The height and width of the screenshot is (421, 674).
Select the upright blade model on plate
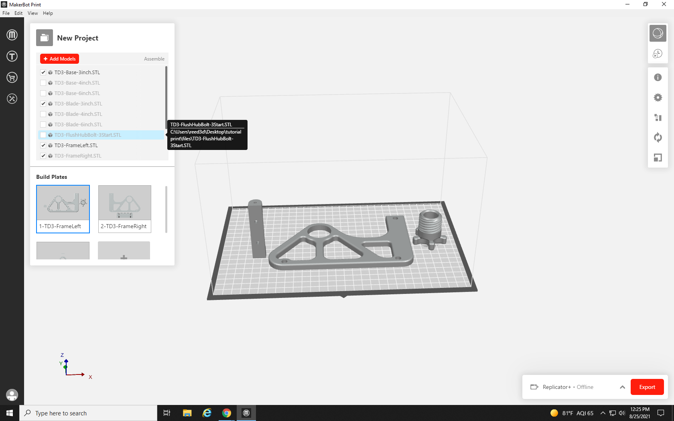(256, 229)
